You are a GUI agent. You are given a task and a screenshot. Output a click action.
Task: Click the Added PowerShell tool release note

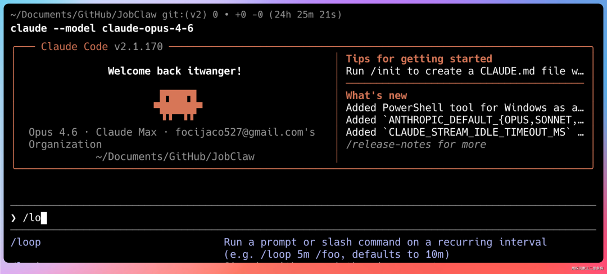tap(465, 107)
